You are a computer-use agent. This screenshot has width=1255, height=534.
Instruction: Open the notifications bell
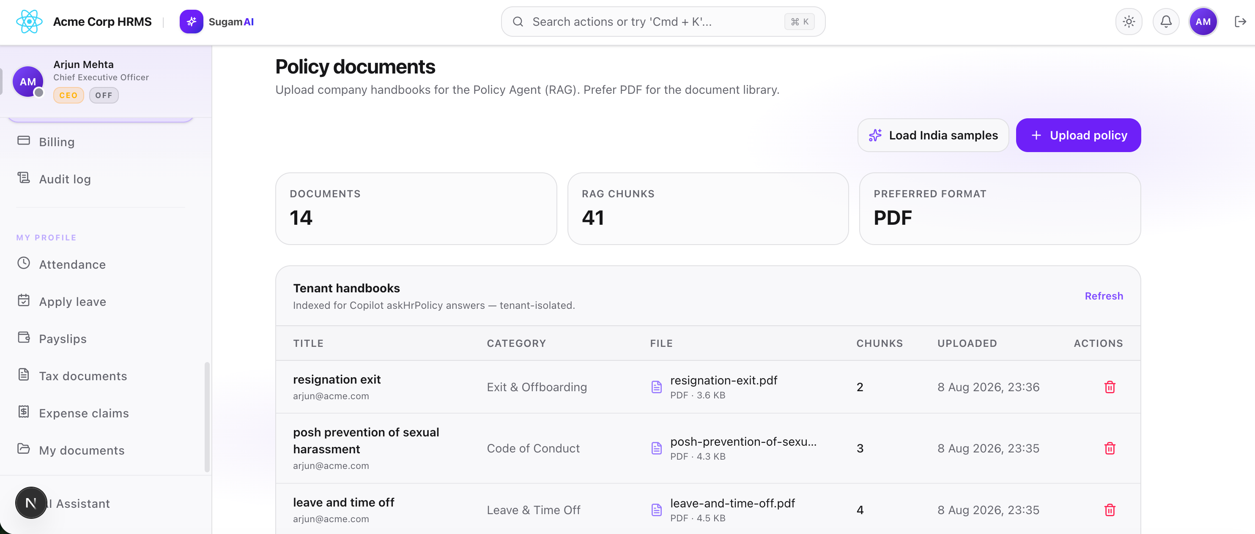(1166, 22)
